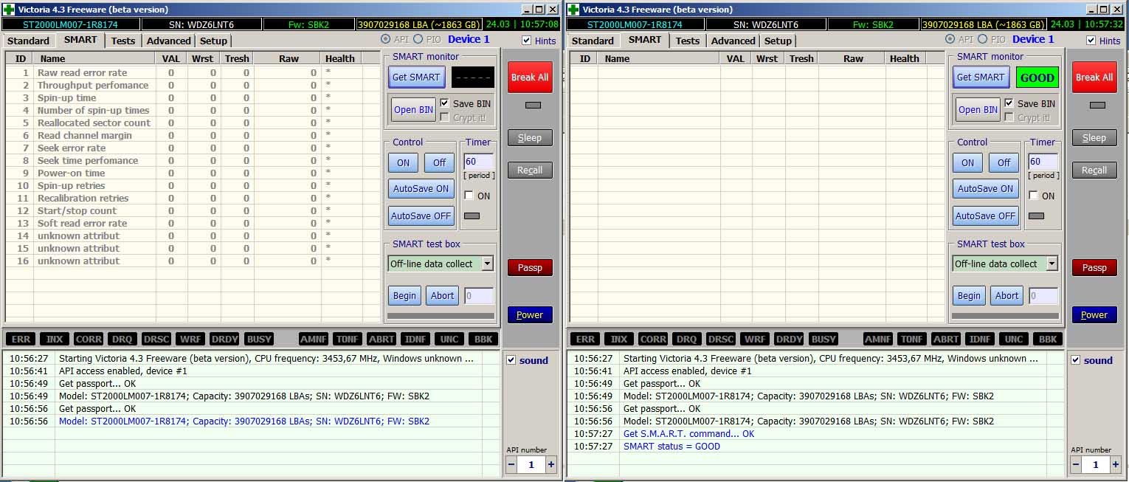Increase API number in right window
Image resolution: width=1129 pixels, height=482 pixels.
click(1115, 464)
